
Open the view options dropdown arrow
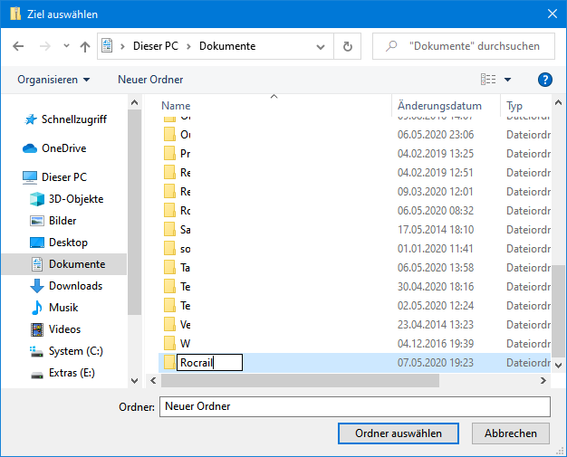(x=507, y=80)
